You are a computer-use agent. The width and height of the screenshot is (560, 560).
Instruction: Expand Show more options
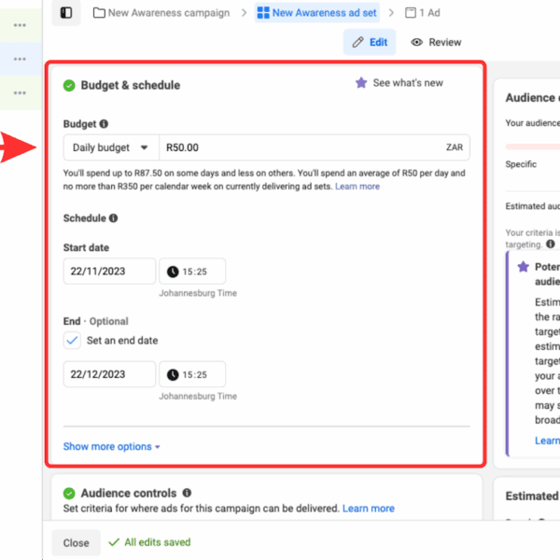111,446
